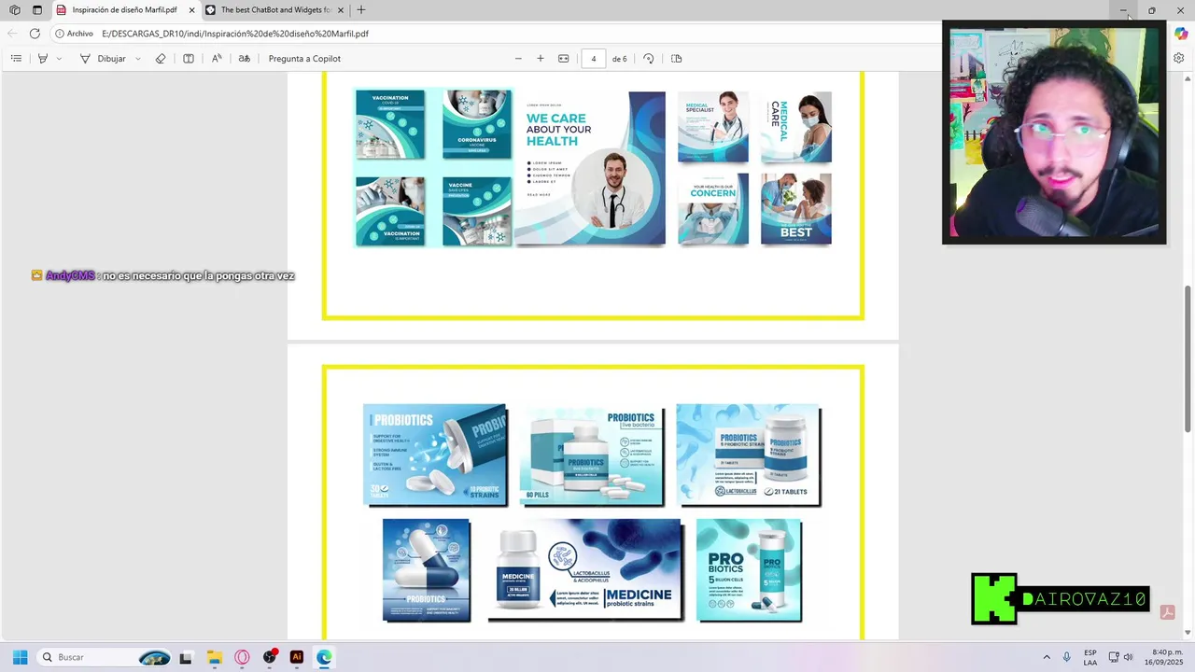Click the 60 pills probiotics box image
This screenshot has width=1195, height=672.
coord(592,455)
